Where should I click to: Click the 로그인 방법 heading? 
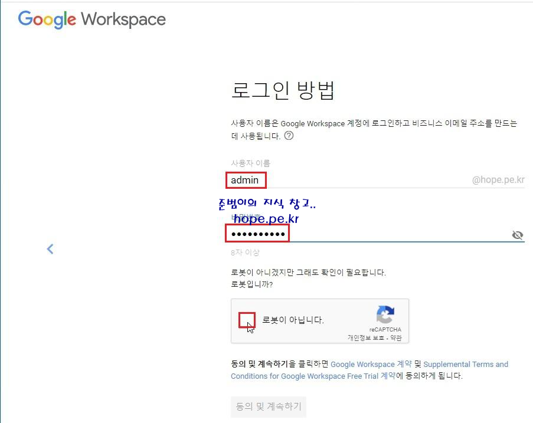click(283, 90)
